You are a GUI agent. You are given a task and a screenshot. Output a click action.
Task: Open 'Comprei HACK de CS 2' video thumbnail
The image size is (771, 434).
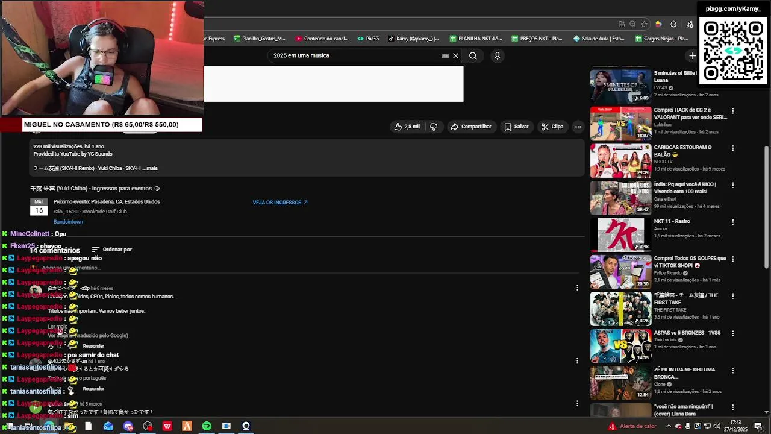coord(620,124)
